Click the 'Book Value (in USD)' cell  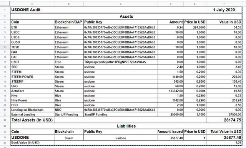32,143
